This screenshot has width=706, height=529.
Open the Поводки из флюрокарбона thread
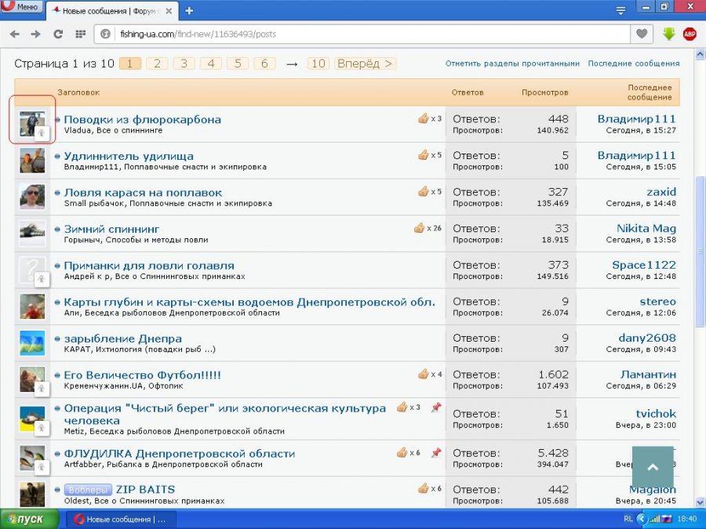142,119
